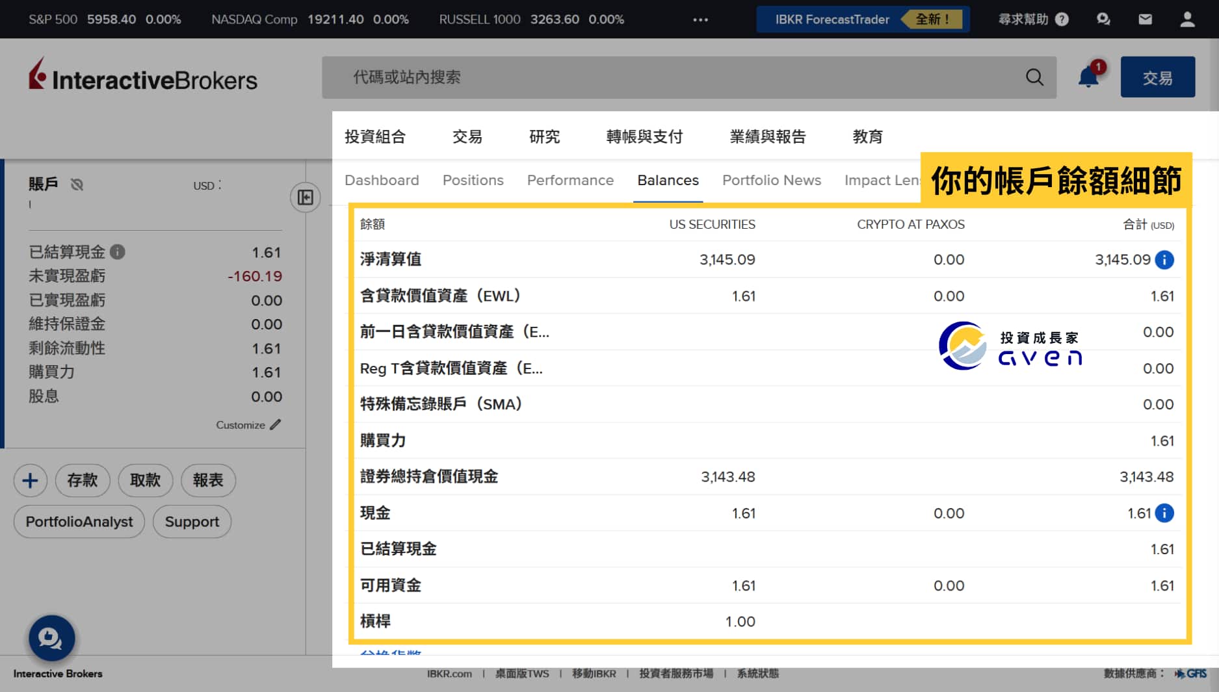Open the 業績與報告 menu
Screen dimensions: 1219x692
(768, 136)
